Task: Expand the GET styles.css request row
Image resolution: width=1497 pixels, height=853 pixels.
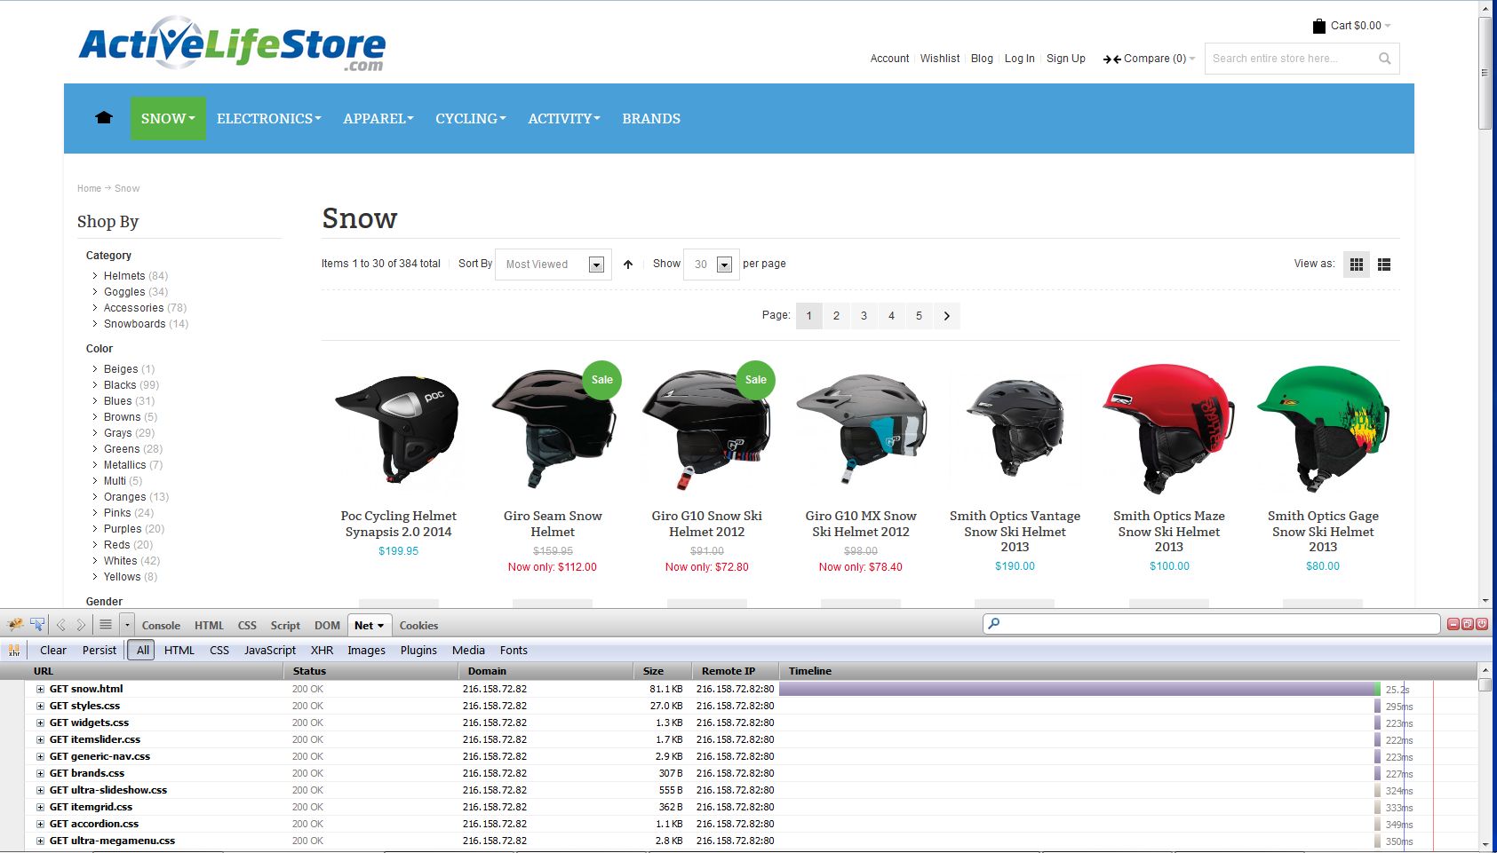Action: 40,706
